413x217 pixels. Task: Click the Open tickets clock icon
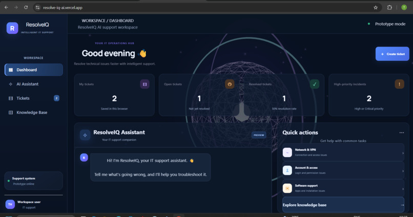pyautogui.click(x=230, y=84)
